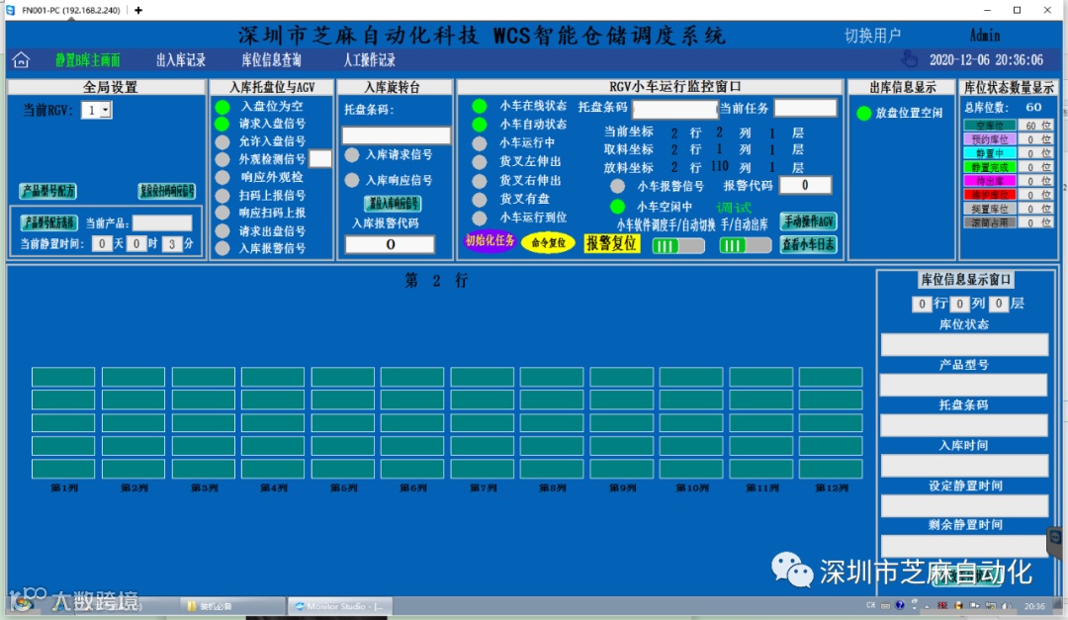Click 货叉左伸出 gray lamp

481,162
